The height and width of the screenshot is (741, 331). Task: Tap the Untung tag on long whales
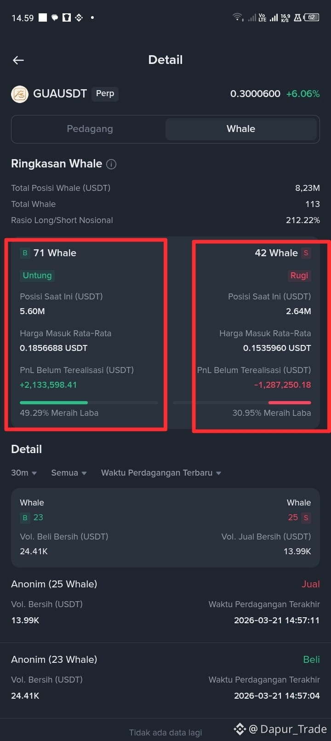point(37,276)
